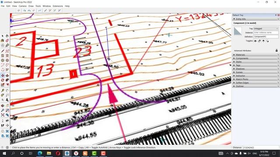Select the Zoom magnifier tool
The height and width of the screenshot is (157, 280).
(x=3, y=110)
